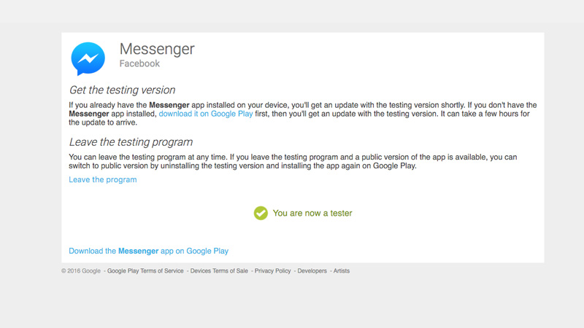Click the Facebook developer name

coord(139,64)
